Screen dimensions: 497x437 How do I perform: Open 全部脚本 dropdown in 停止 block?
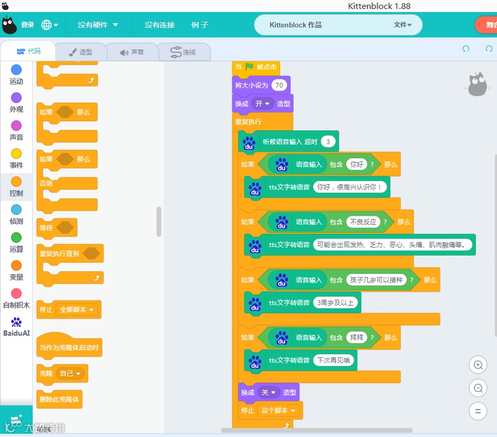[x=77, y=310]
